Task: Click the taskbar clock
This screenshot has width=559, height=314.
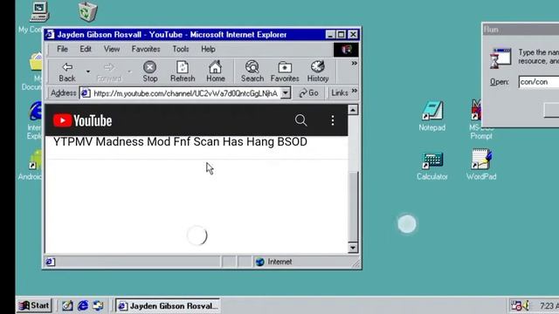Action: pyautogui.click(x=549, y=306)
